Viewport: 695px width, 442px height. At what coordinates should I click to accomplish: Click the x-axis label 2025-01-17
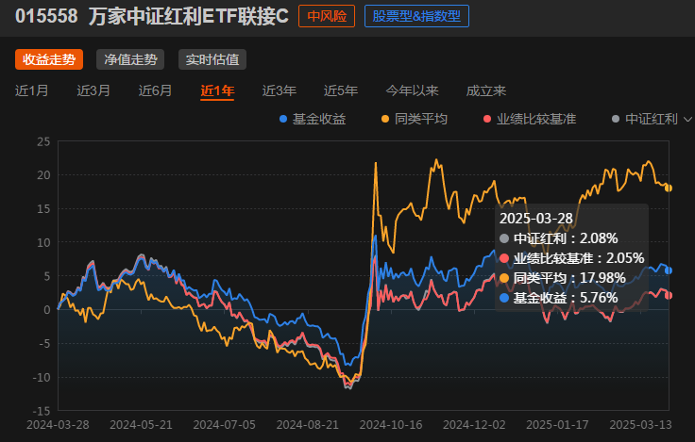[x=557, y=425]
